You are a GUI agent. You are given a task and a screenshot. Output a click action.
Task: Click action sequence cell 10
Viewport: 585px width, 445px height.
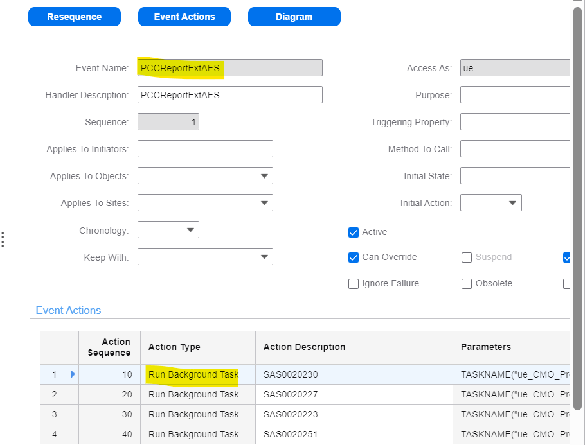coord(109,374)
